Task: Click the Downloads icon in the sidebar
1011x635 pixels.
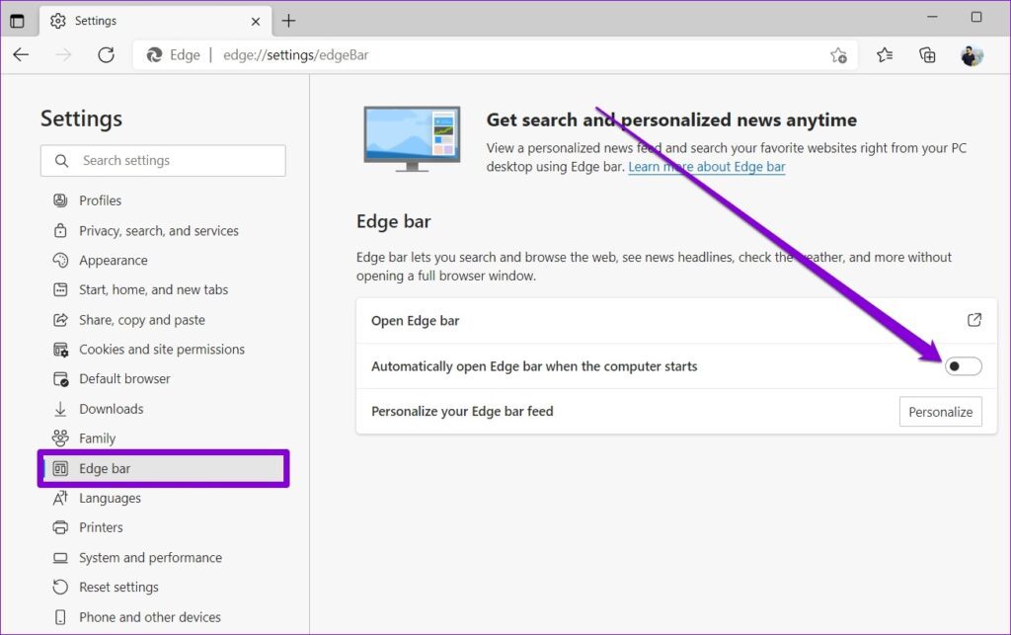Action: click(60, 408)
